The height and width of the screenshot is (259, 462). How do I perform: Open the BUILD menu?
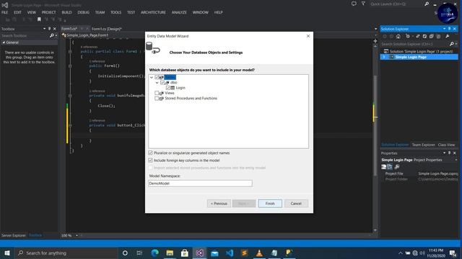(x=66, y=12)
